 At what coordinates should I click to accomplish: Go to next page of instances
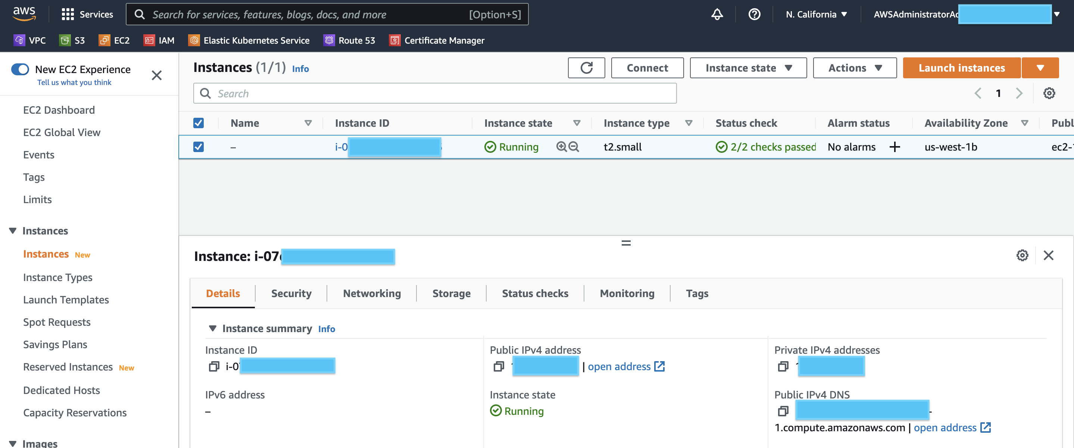pyautogui.click(x=1019, y=93)
